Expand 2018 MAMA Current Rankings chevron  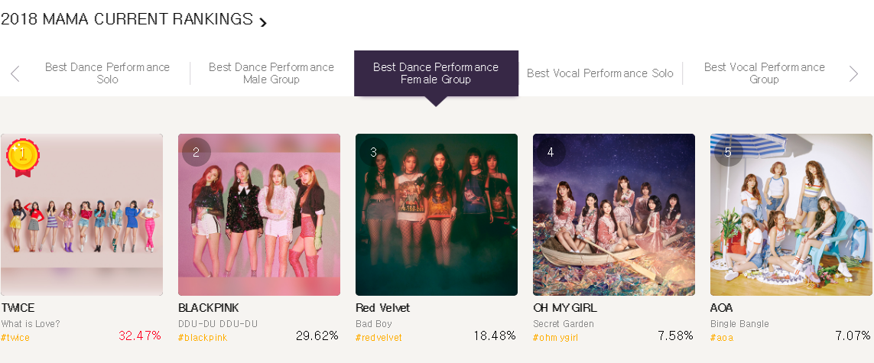pos(263,22)
